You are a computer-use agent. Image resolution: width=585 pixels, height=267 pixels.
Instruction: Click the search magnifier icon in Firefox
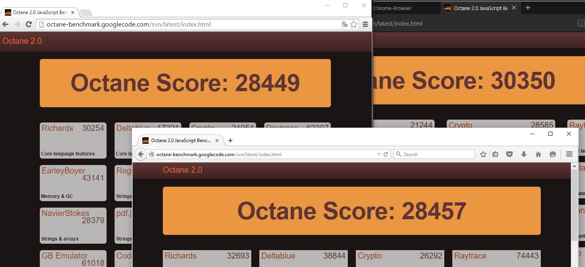[398, 154]
